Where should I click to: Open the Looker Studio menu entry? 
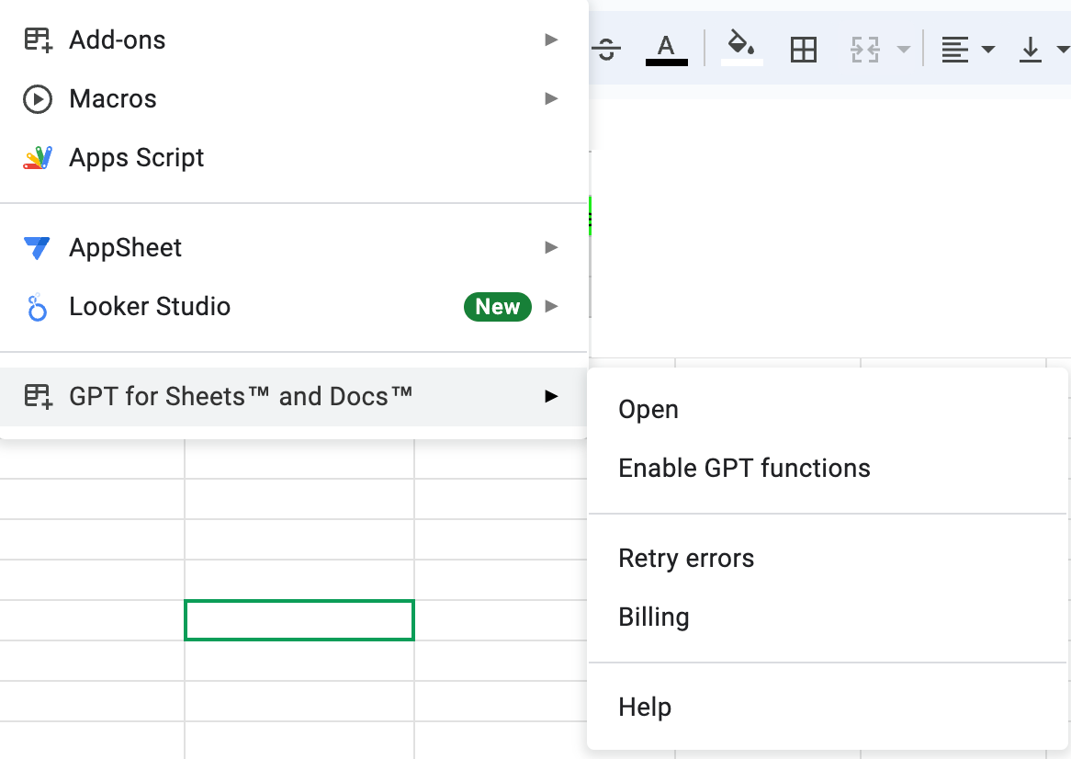294,306
